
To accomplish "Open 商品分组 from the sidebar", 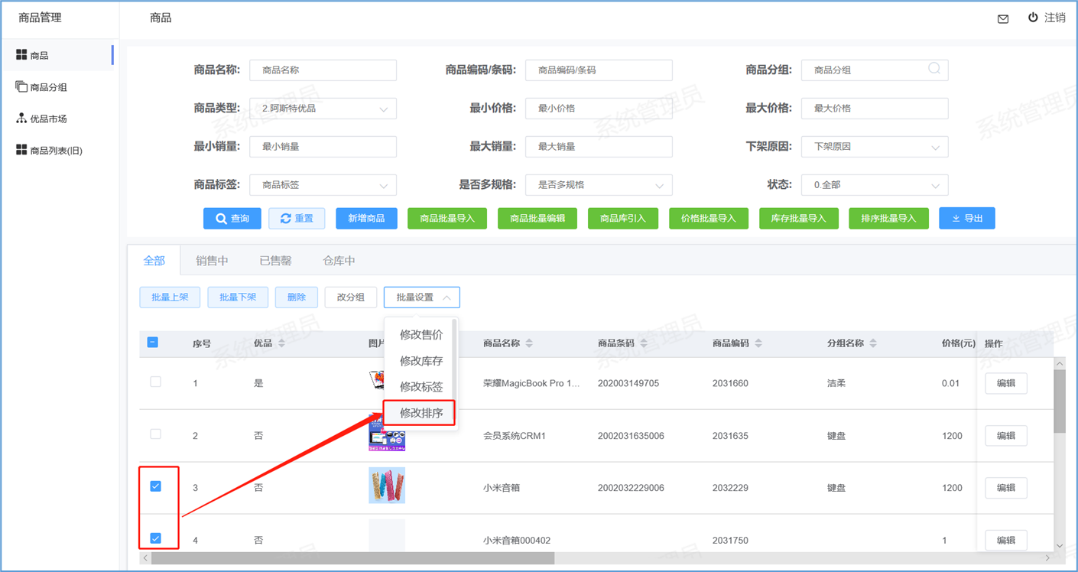I will point(48,87).
